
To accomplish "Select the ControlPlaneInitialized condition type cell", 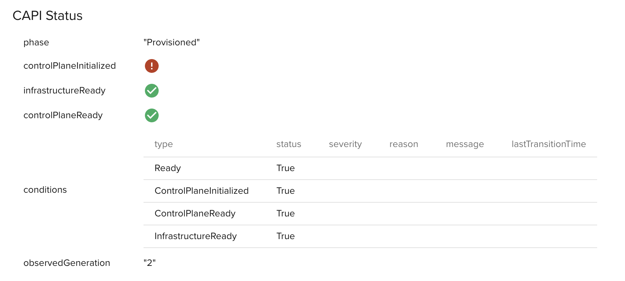I will coord(202,191).
